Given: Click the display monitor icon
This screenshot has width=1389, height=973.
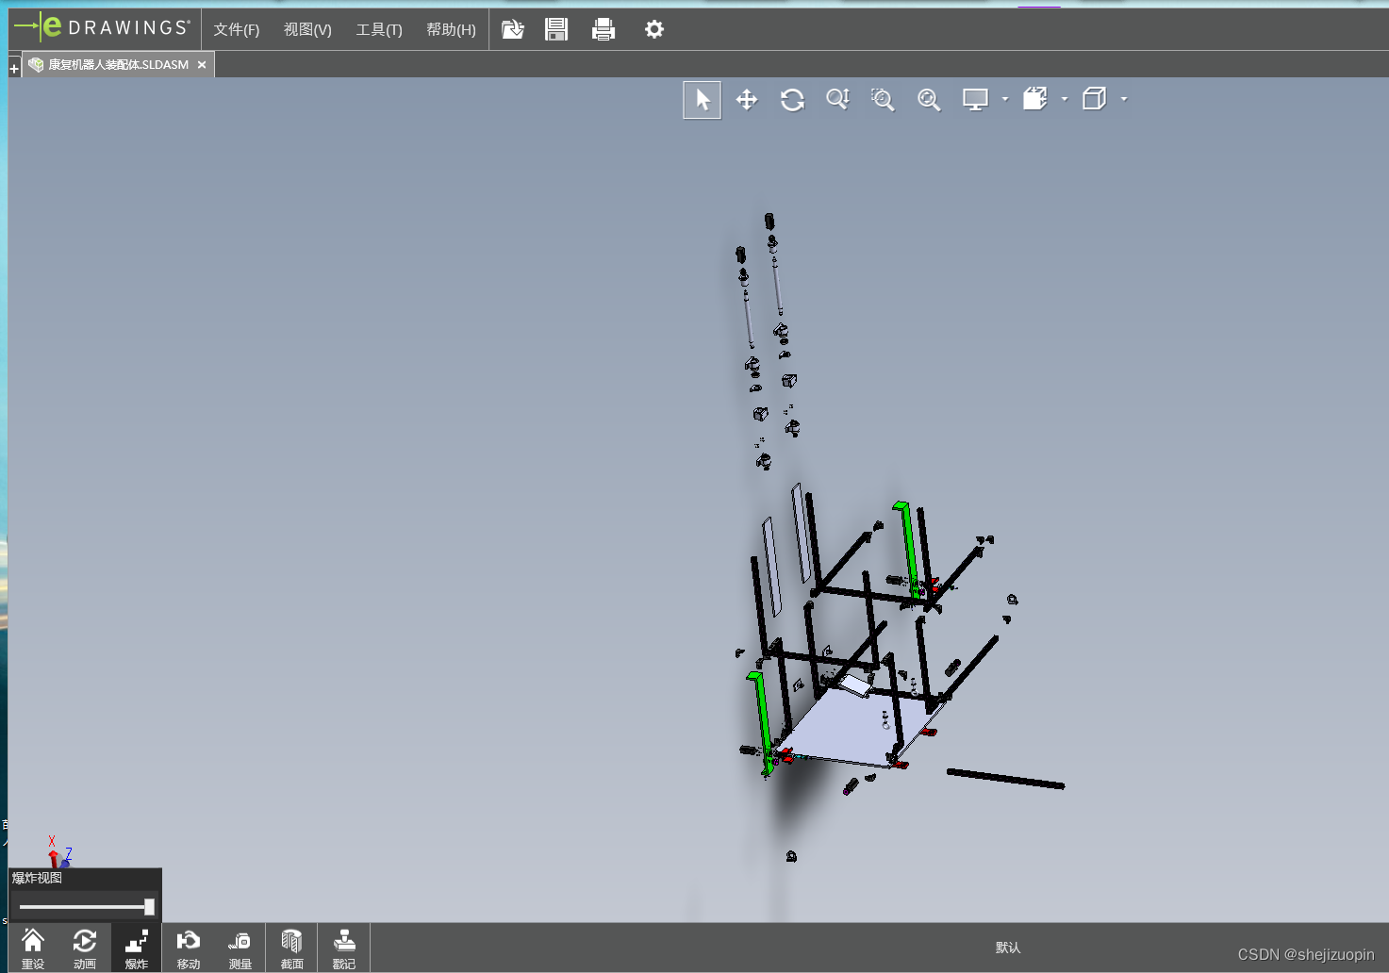Looking at the screenshot, I should point(975,99).
